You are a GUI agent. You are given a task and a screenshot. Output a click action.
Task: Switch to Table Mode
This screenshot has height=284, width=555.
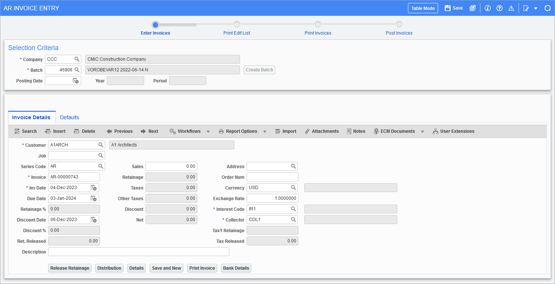(423, 8)
